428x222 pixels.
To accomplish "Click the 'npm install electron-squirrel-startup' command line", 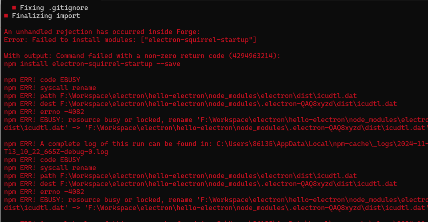I will [x=92, y=64].
